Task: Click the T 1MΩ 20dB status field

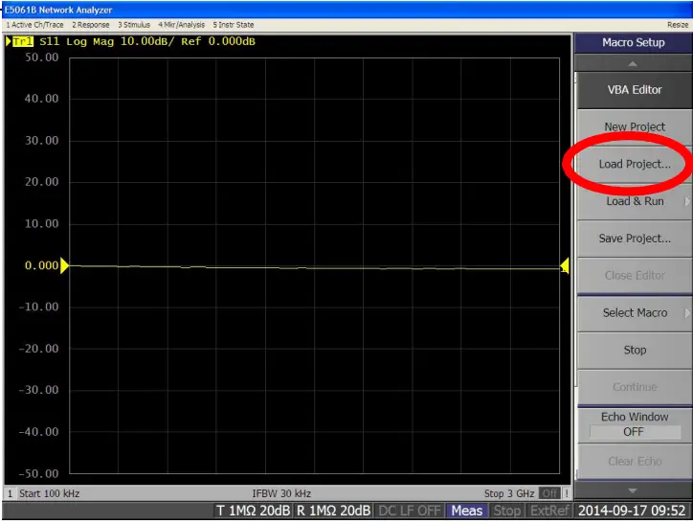Action: tap(253, 511)
